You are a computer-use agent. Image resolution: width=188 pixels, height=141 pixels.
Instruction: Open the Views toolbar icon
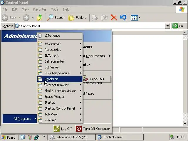click(x=134, y=18)
